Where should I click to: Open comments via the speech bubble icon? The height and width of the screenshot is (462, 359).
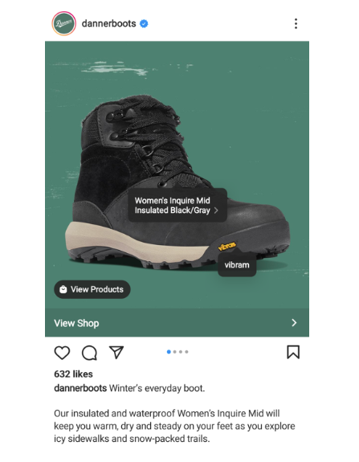coord(89,353)
